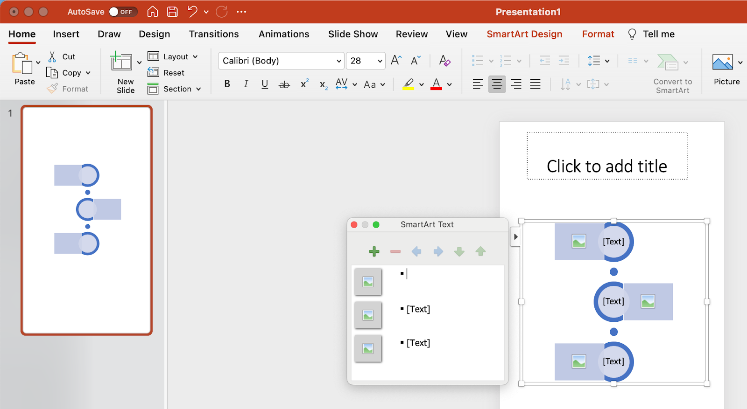The width and height of the screenshot is (747, 409).
Task: Toggle bold formatting
Action: tap(227, 84)
